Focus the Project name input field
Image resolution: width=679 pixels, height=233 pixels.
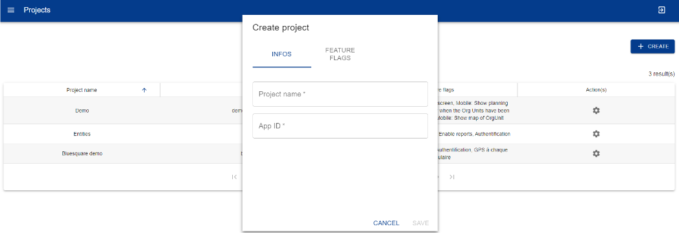[340, 94]
